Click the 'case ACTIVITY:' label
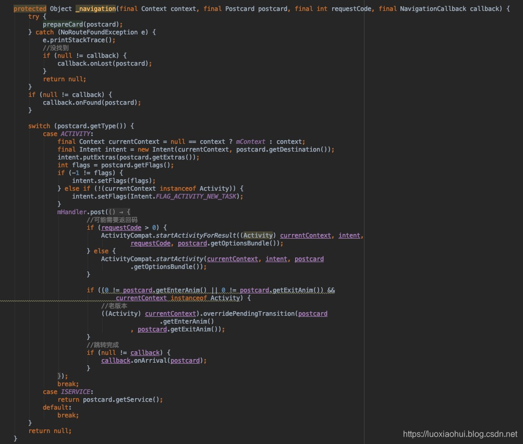The height and width of the screenshot is (444, 523). [68, 133]
